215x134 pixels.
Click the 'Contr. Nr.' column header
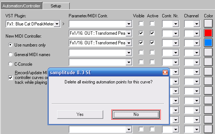pyautogui.click(x=170, y=16)
